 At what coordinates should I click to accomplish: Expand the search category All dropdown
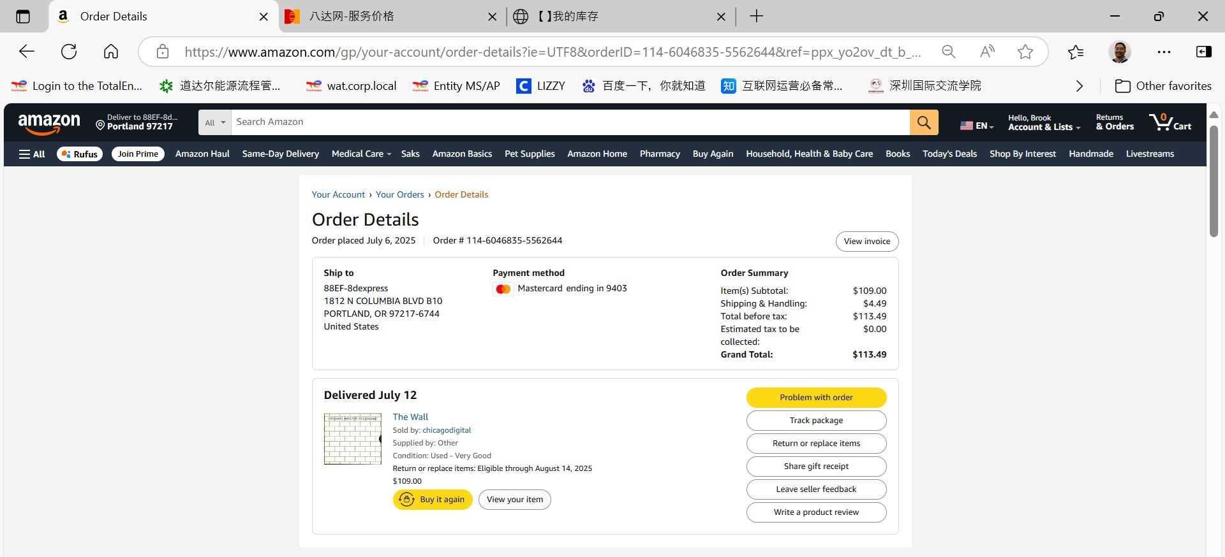click(215, 122)
